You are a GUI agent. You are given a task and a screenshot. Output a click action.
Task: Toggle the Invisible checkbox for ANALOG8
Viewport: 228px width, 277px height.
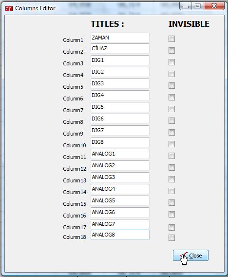[171, 237]
